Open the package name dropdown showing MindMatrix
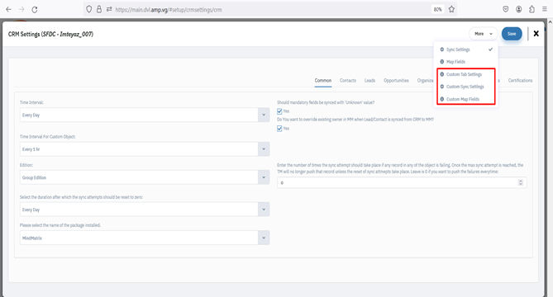 tap(145, 238)
